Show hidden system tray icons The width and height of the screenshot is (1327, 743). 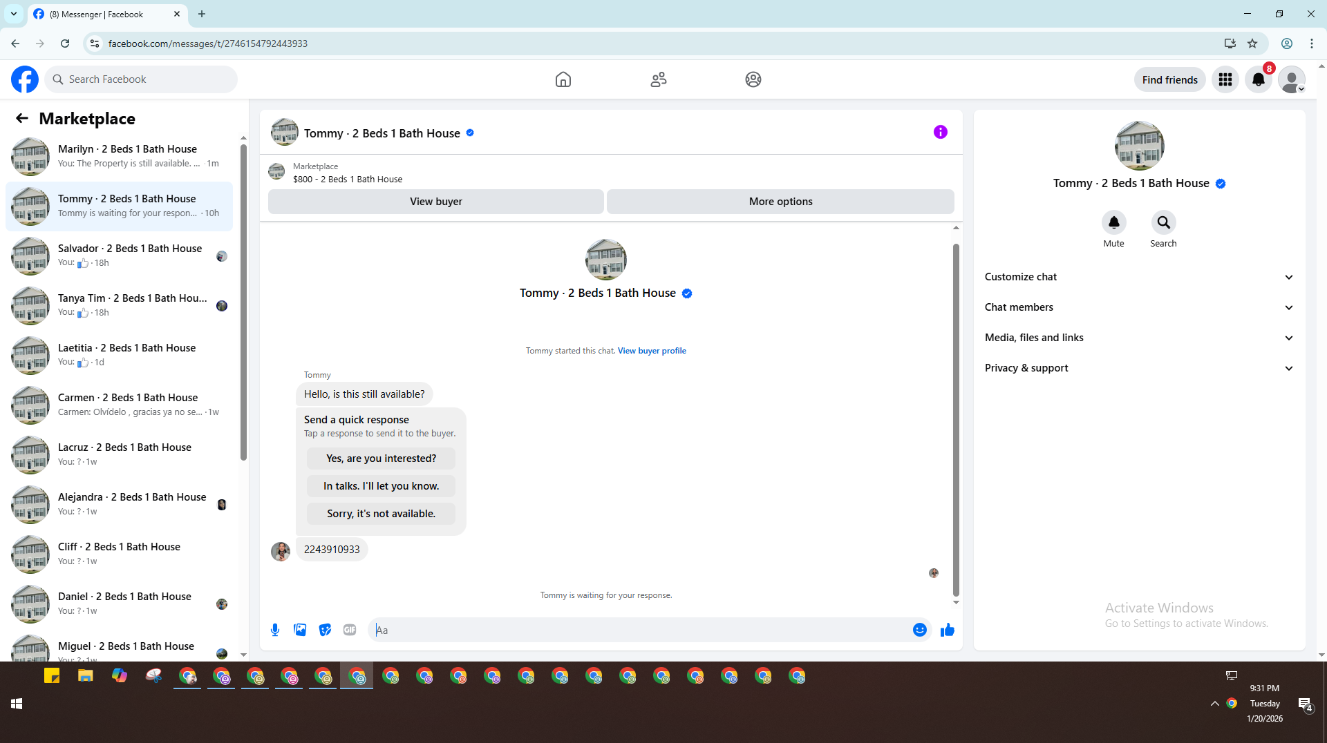tap(1214, 704)
